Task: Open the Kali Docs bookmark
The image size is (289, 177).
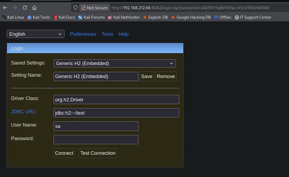Action: [x=64, y=17]
